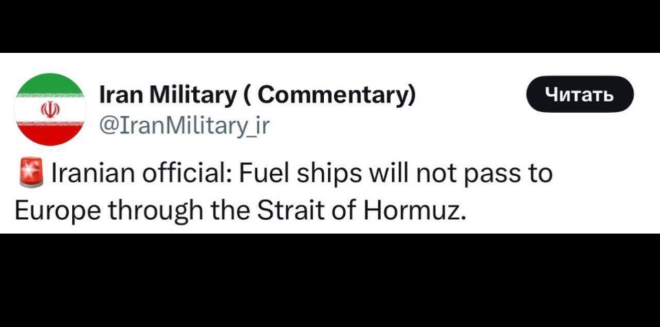Viewport: 660px width, 327px height.
Task: Open the Iran flag profile avatar
Action: tap(50, 109)
